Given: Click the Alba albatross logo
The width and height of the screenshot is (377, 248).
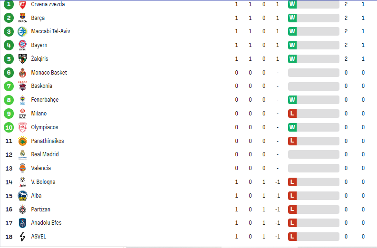Looking at the screenshot, I should [22, 196].
